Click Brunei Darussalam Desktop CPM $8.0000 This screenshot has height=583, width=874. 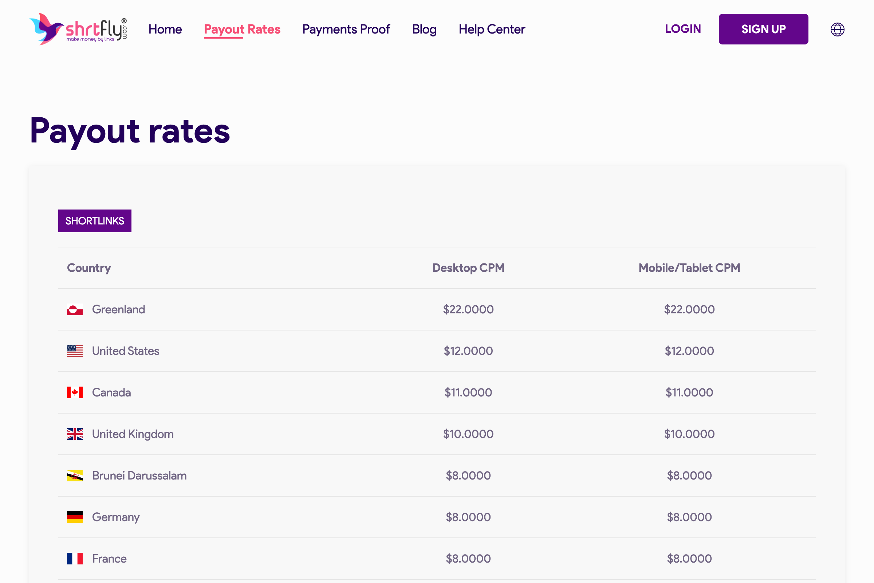click(x=468, y=476)
